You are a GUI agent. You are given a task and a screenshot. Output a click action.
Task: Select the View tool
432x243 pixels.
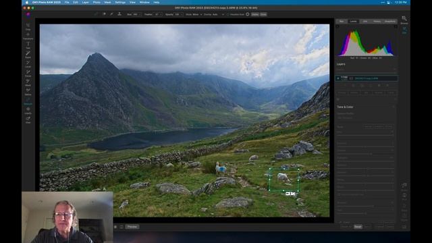(x=28, y=120)
